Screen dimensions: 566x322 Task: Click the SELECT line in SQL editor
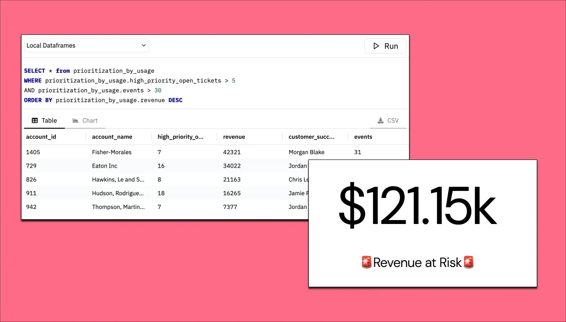click(x=89, y=71)
